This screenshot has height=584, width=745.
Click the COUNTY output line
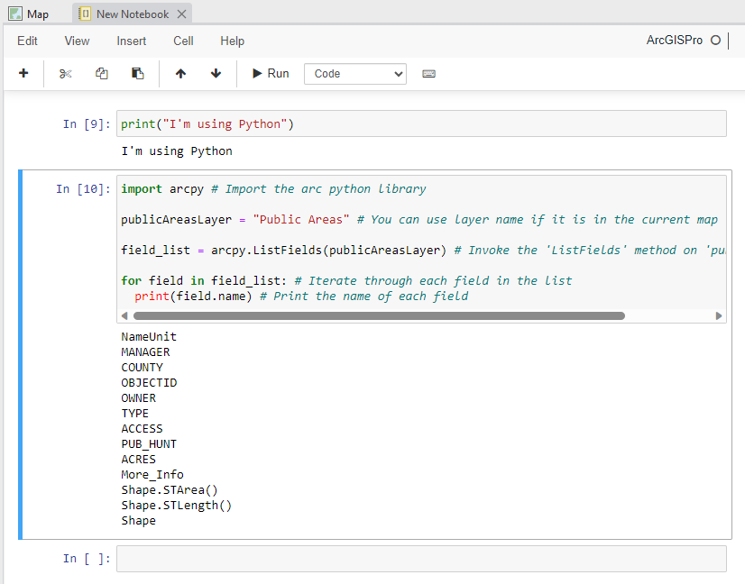tap(143, 368)
